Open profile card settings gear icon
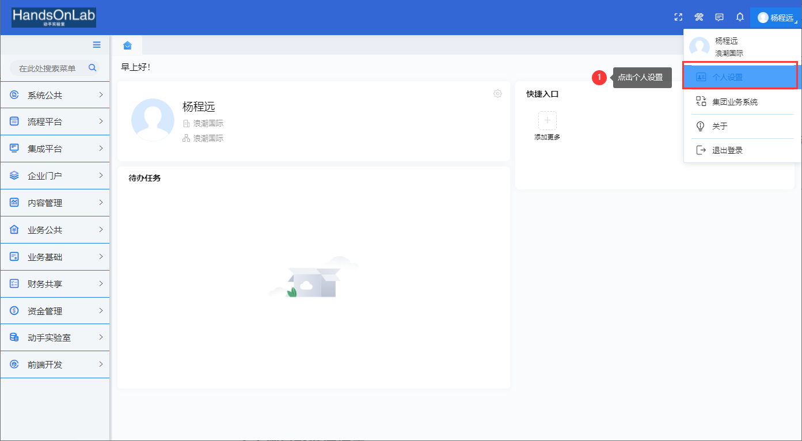Screen dimensions: 802x441 pos(497,93)
